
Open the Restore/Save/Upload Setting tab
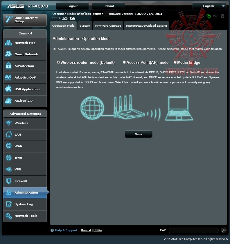click(146, 26)
